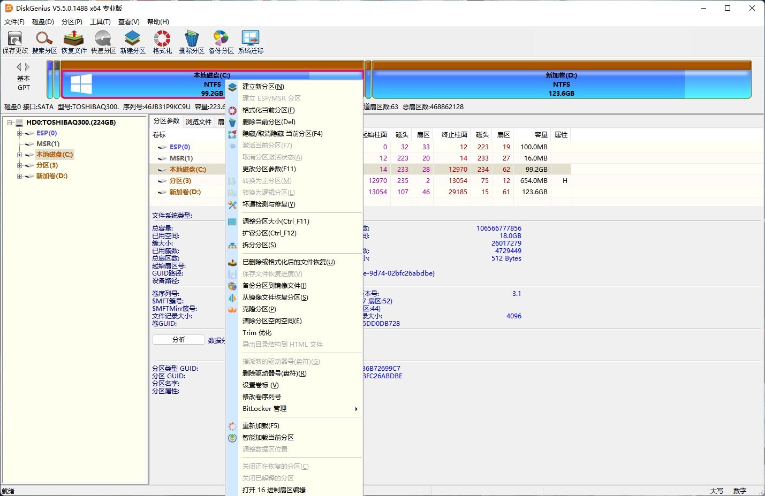Click the 格式化 toolbar icon
765x496 pixels.
coord(162,42)
